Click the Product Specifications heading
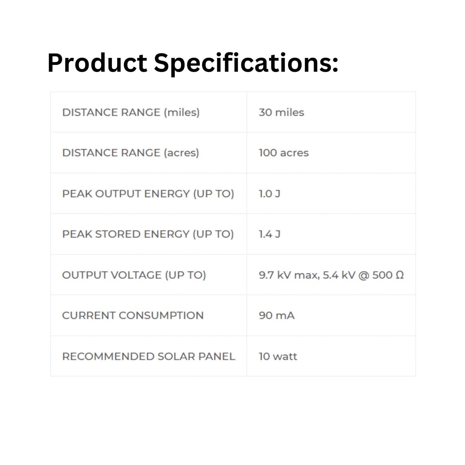Viewport: 465px width, 465px height. click(x=193, y=64)
